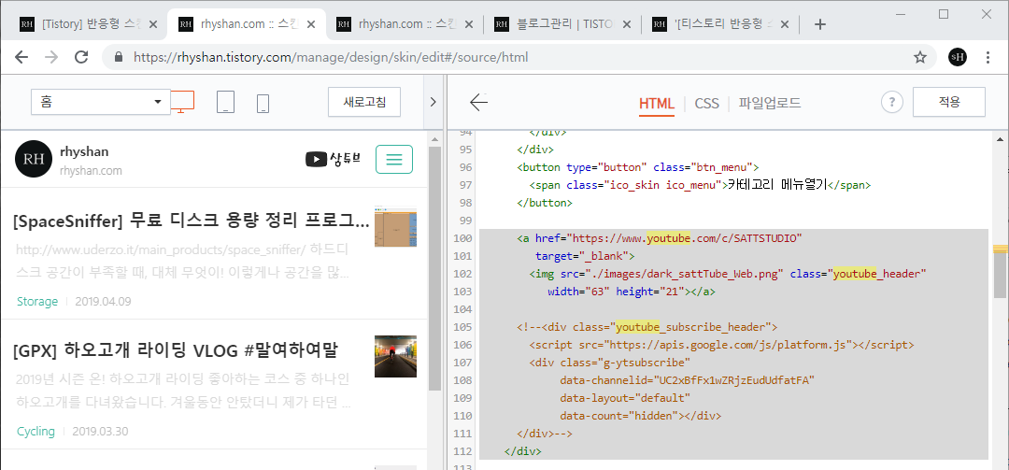Close the 블로그관리 TISTORY tab
The image size is (1009, 470).
point(627,24)
